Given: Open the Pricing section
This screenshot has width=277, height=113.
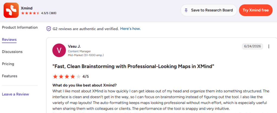Looking at the screenshot, I should pyautogui.click(x=8, y=64).
